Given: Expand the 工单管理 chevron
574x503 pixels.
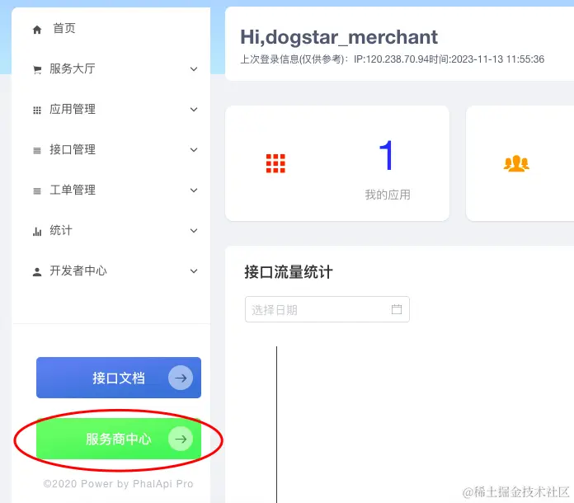Looking at the screenshot, I should point(194,190).
